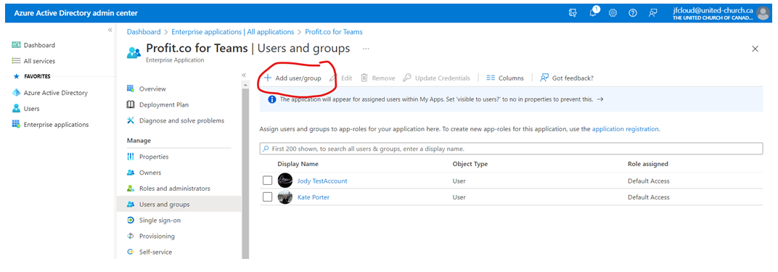Screen dimensions: 778x272
Task: Open the Columns chooser
Action: point(505,78)
